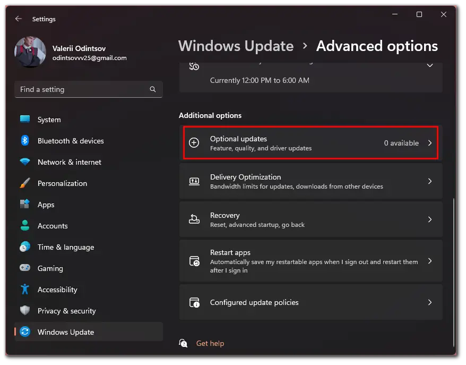Image resolution: width=466 pixels, height=365 pixels.
Task: Open Optional updates
Action: click(310, 143)
